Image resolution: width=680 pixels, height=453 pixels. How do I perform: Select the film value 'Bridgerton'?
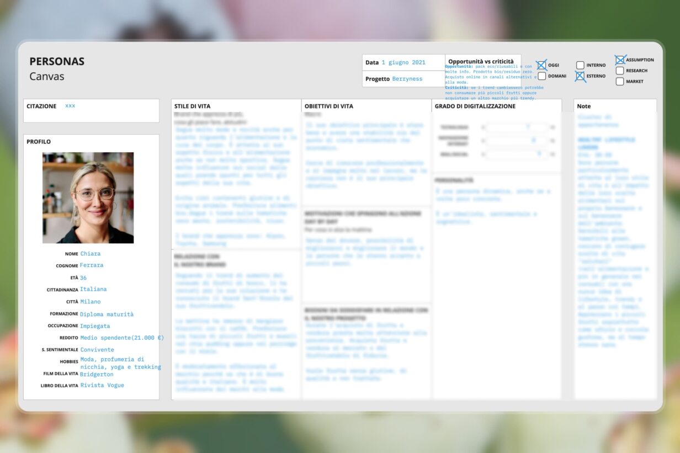coord(97,374)
